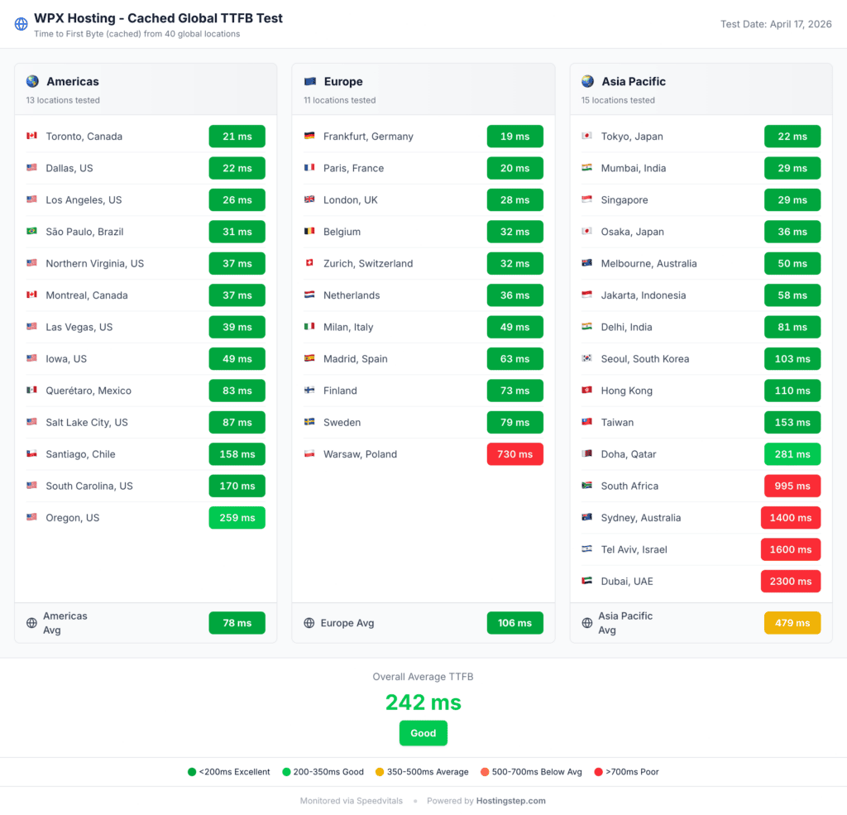Click the Singapore row label
Image resolution: width=847 pixels, height=815 pixels.
(x=624, y=200)
